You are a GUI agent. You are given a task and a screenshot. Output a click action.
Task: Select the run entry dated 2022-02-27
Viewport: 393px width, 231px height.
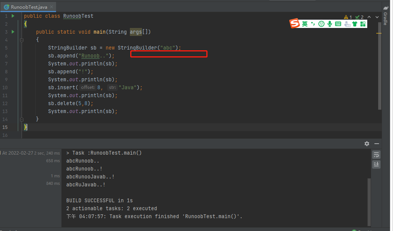point(31,153)
